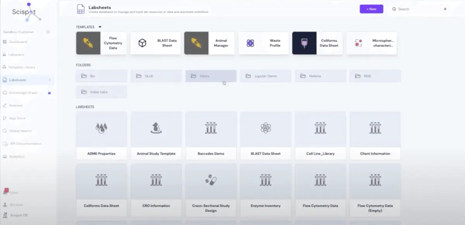Open the Barcodes Demo label
This screenshot has width=465, height=225.
click(211, 153)
